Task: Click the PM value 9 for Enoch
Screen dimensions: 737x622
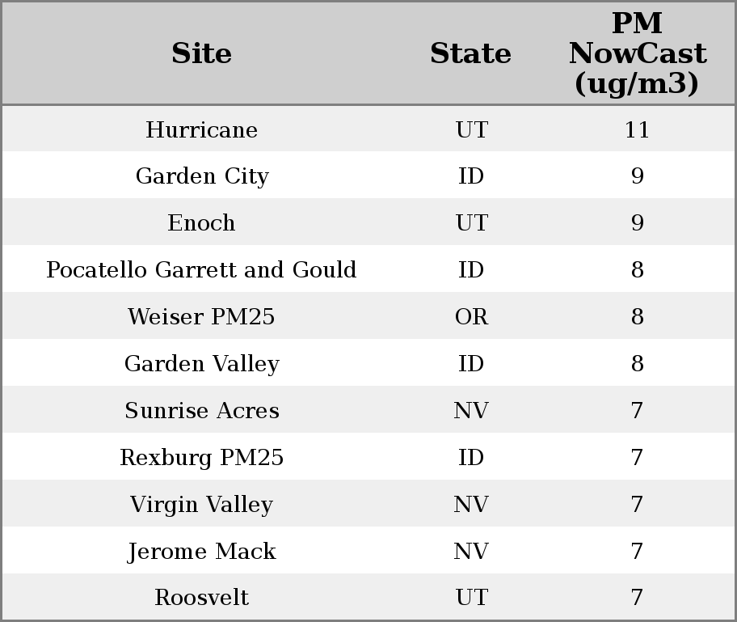Action: click(x=637, y=223)
